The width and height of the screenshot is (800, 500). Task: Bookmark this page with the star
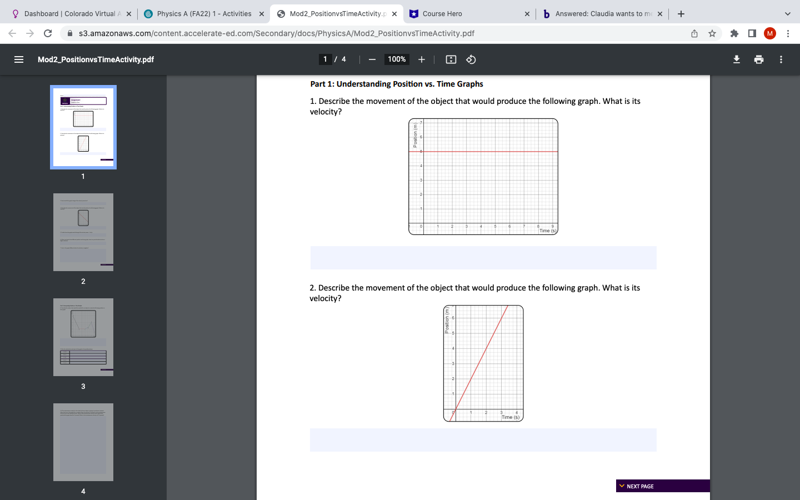tap(712, 33)
